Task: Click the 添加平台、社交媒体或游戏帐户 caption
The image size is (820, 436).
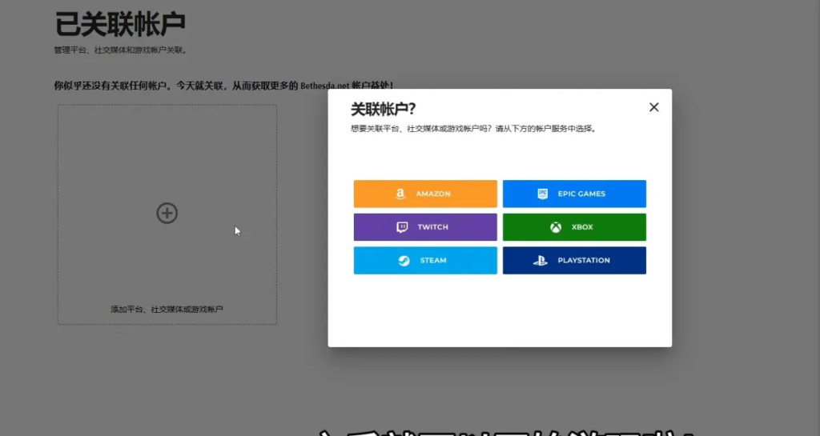Action: [167, 309]
